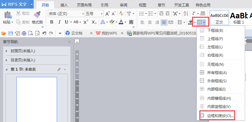Image resolution: width=252 pixels, height=122 pixels.
Task: Expand the 目录页(未插入) section
Action: pos(7,60)
